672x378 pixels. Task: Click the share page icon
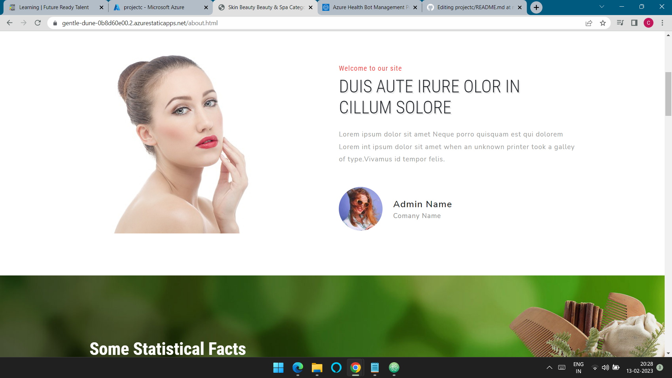point(589,23)
